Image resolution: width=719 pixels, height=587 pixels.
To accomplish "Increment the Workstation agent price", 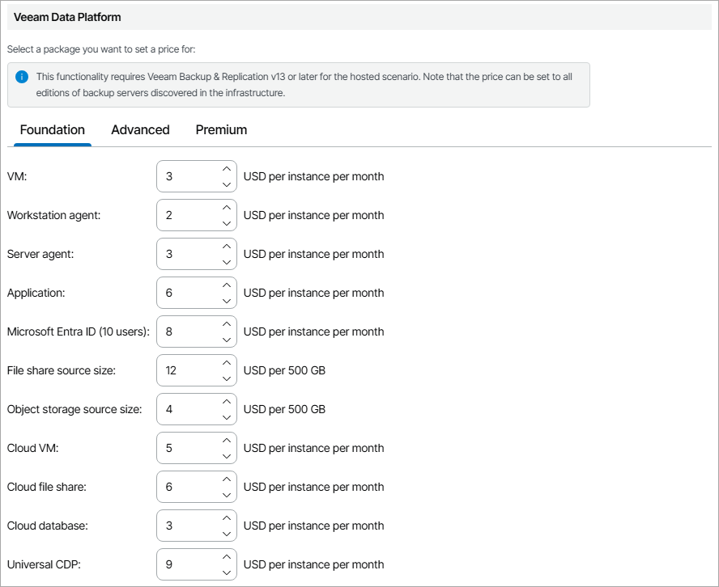I will coord(227,207).
